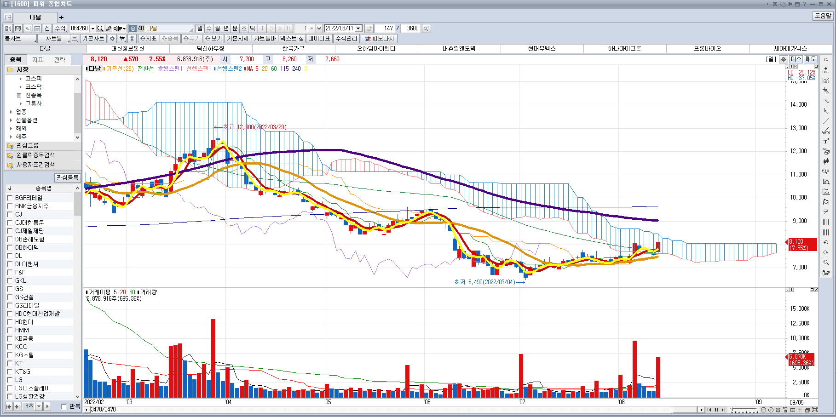Click the 피보나치 button
This screenshot has width=836, height=417.
coord(380,39)
